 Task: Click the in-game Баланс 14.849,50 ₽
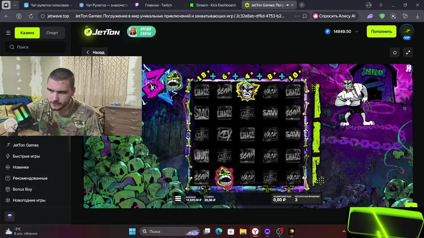coord(193,198)
